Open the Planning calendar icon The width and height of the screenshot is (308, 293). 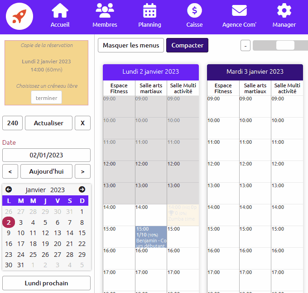coord(149,10)
